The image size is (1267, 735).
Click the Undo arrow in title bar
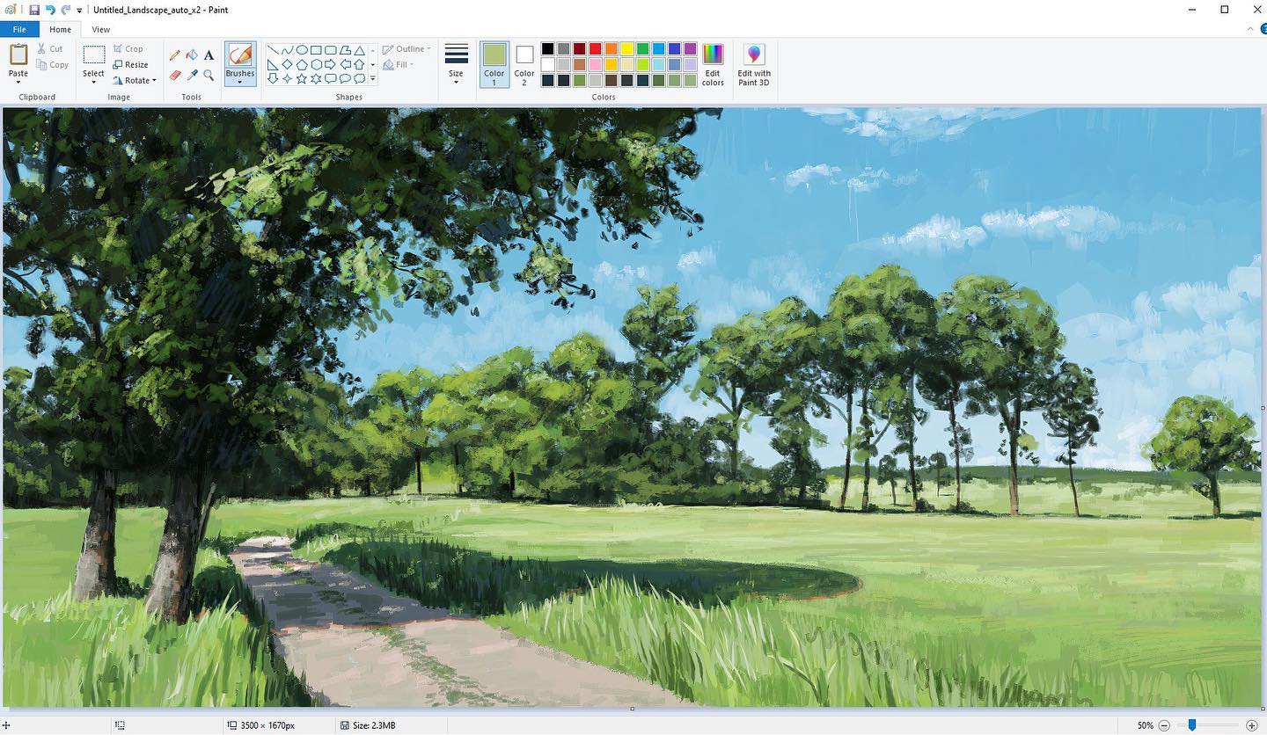click(x=50, y=10)
